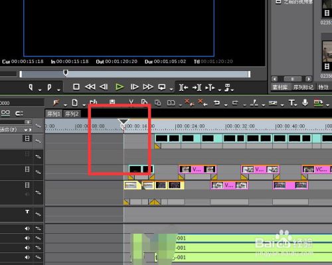
Task: Open the Loop playback dropdown arrow
Action: pyautogui.click(x=171, y=90)
